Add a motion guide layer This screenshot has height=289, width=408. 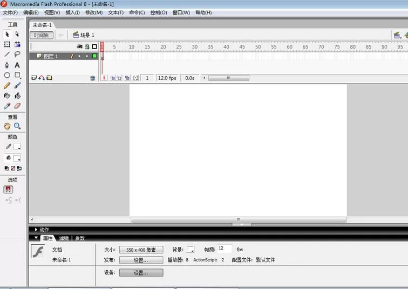[42, 78]
